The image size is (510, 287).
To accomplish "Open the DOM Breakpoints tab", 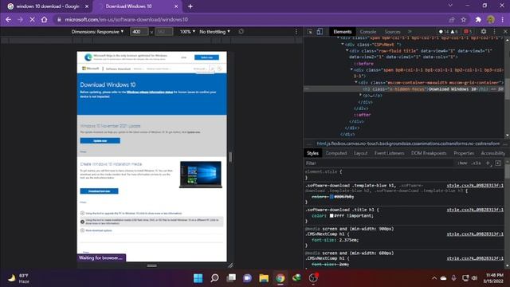I will click(429, 153).
